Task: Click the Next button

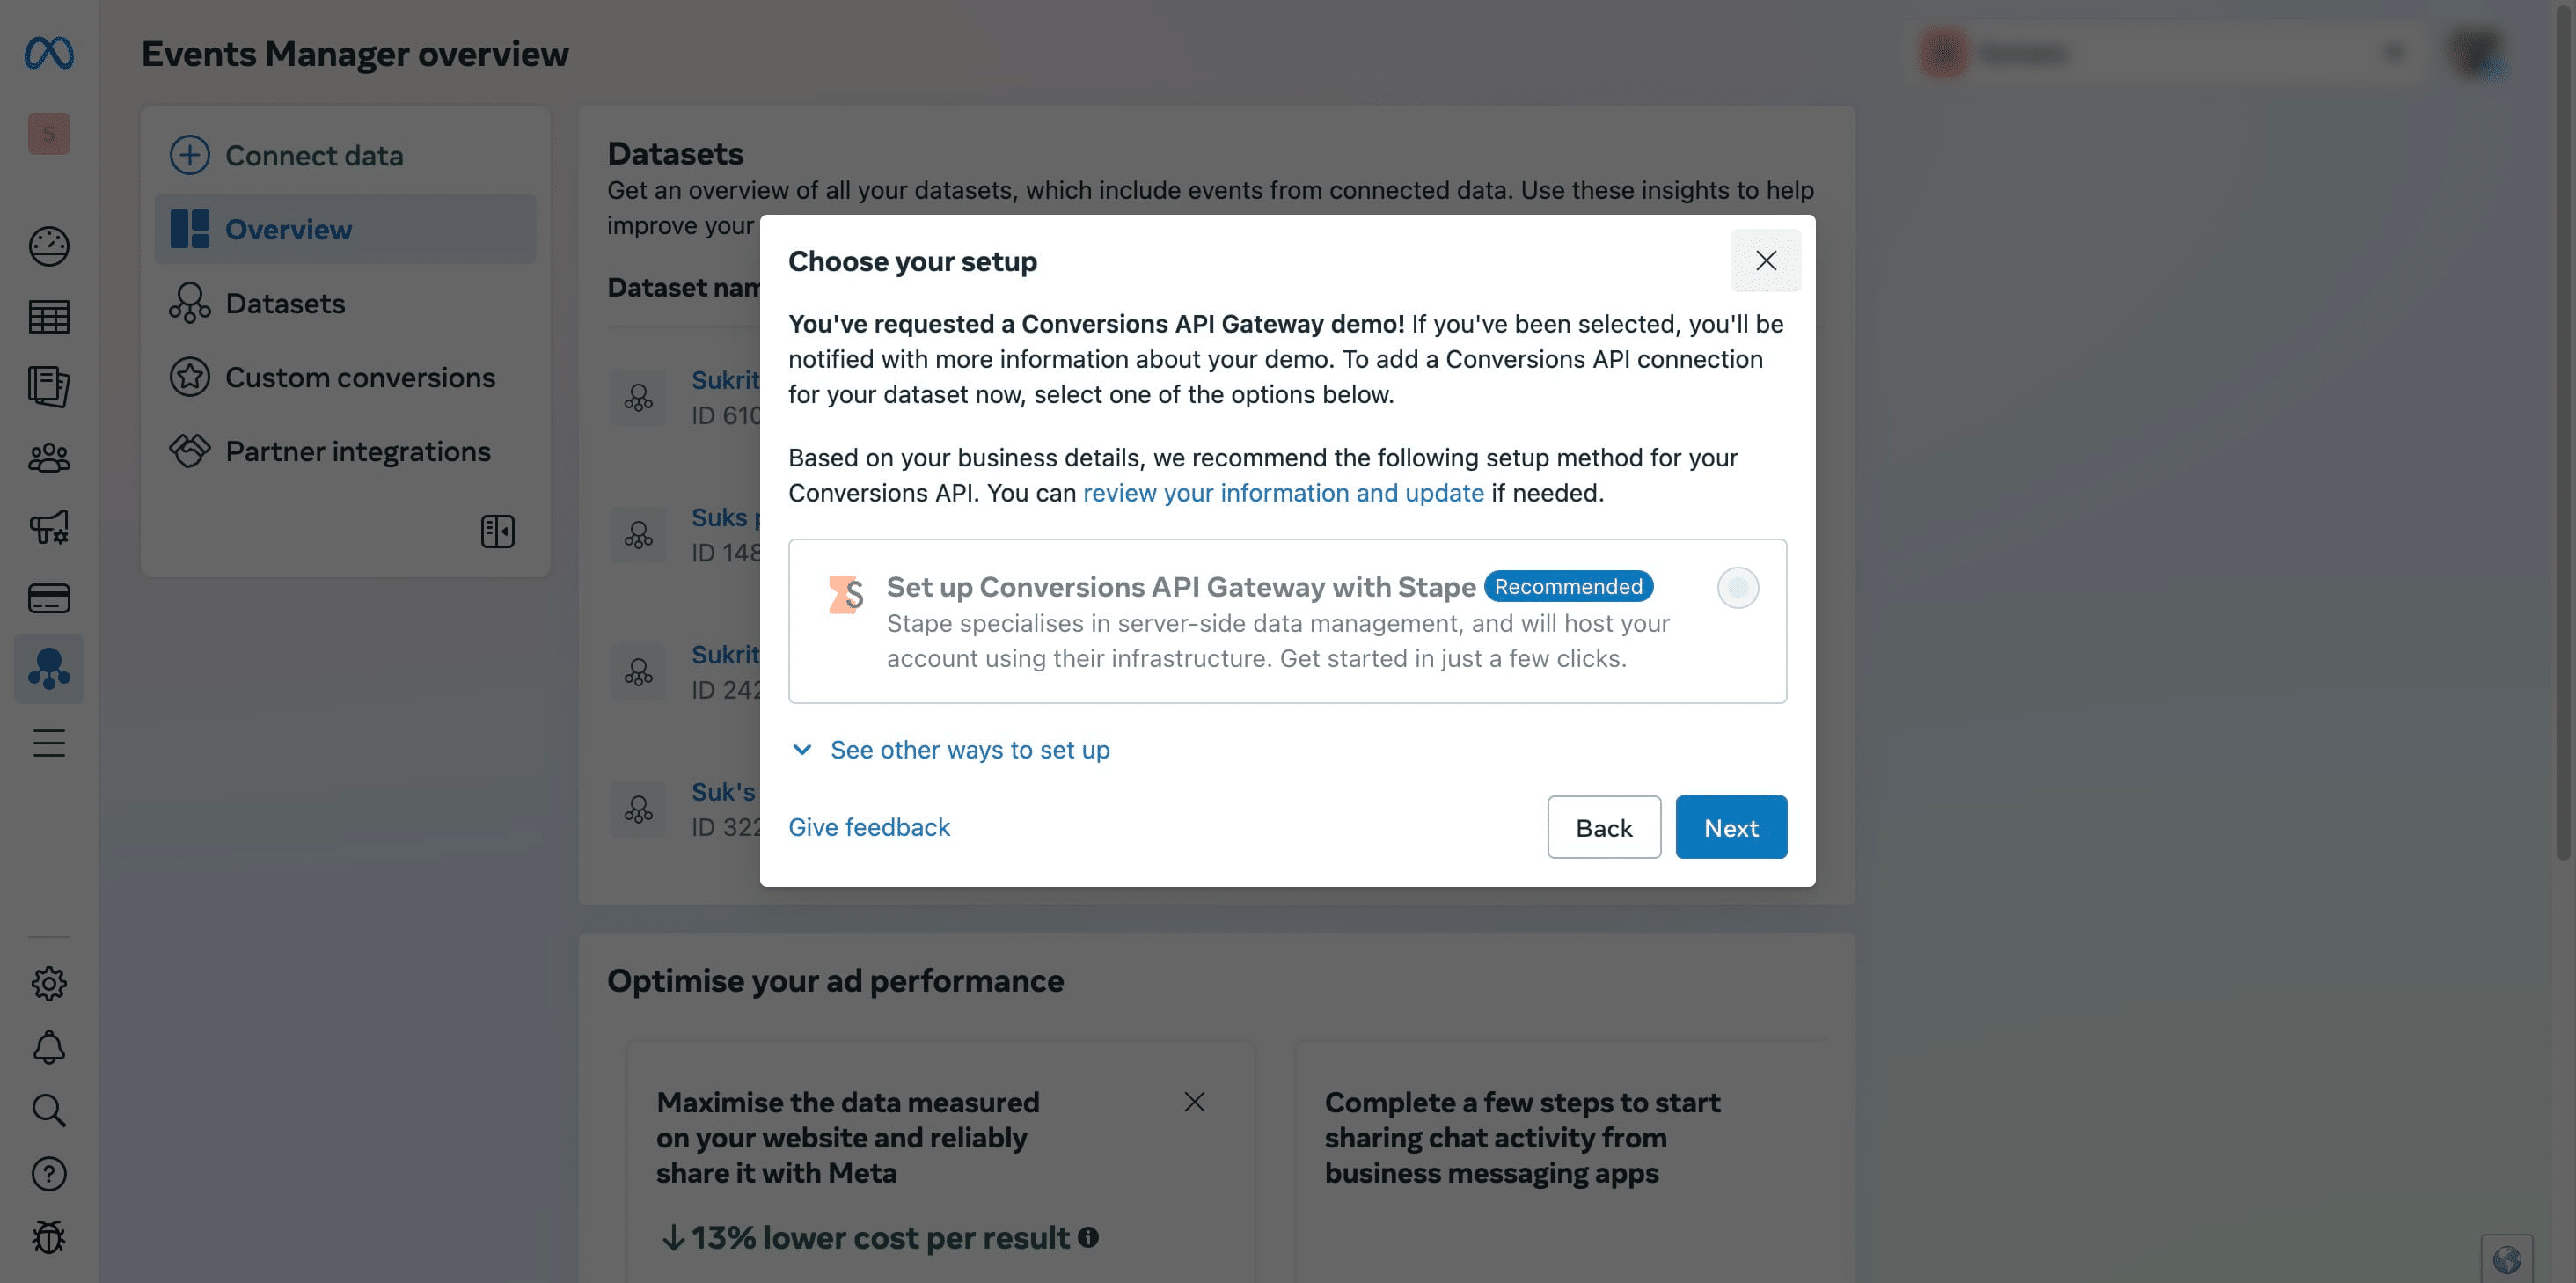Action: (x=1730, y=828)
